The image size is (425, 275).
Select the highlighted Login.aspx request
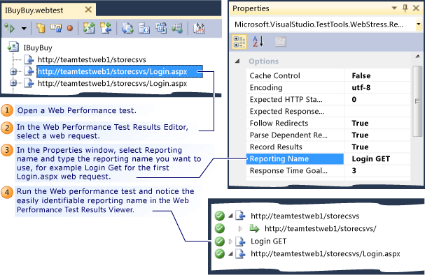pyautogui.click(x=120, y=72)
